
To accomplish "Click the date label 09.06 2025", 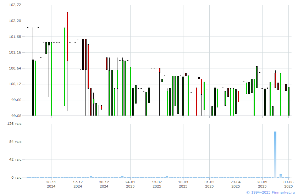I will 288,184.
